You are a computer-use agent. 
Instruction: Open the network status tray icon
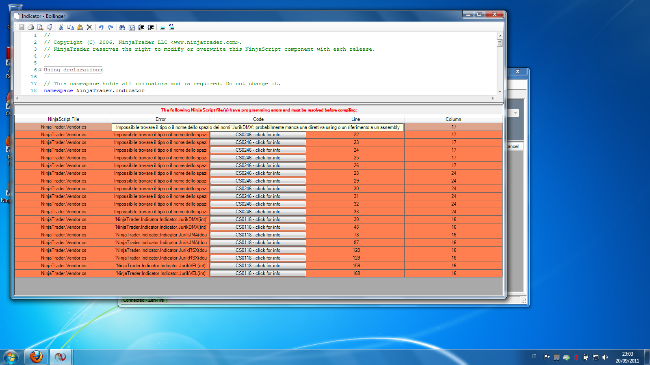(596, 357)
